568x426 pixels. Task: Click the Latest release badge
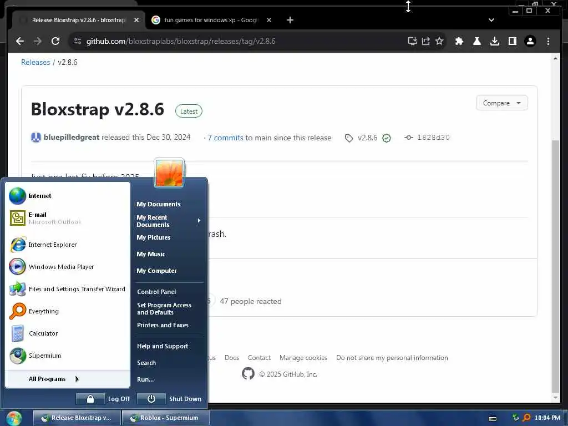coord(189,111)
